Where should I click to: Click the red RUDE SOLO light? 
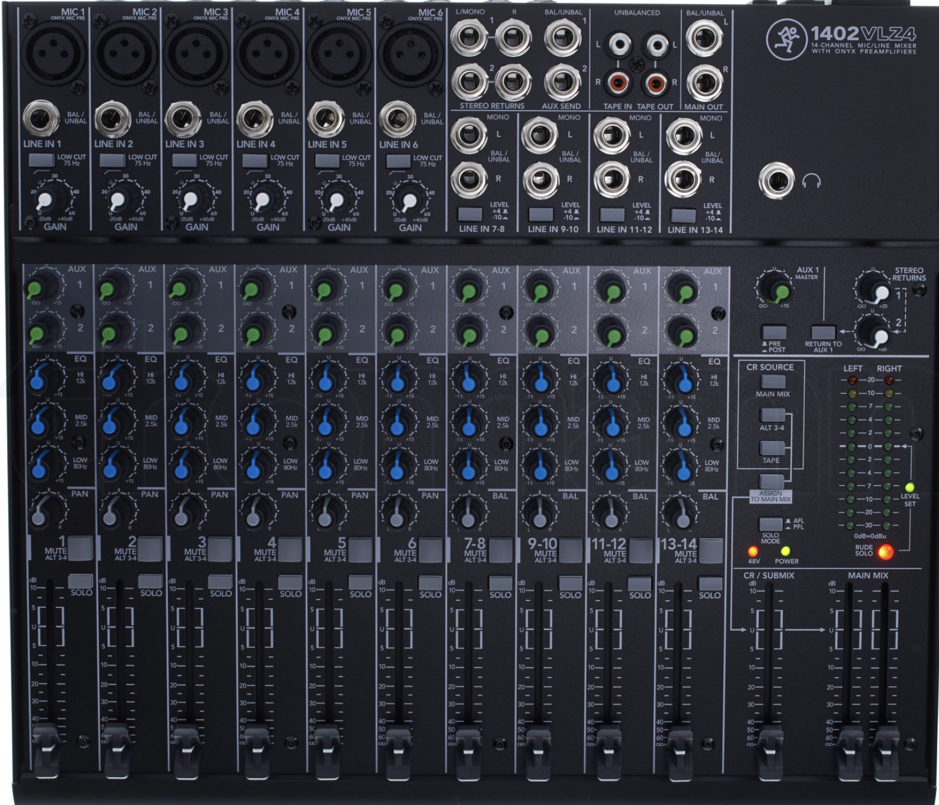click(885, 552)
